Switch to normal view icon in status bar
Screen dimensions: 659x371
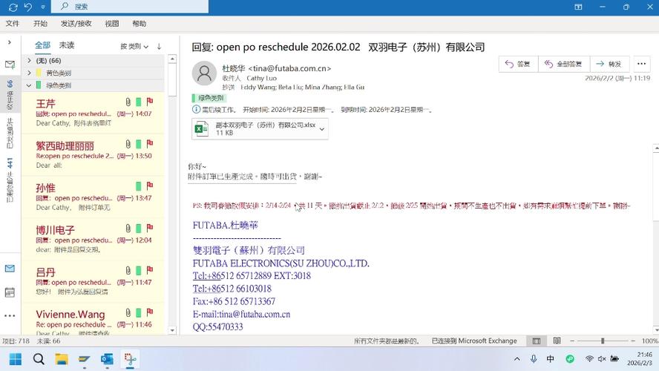tap(537, 341)
